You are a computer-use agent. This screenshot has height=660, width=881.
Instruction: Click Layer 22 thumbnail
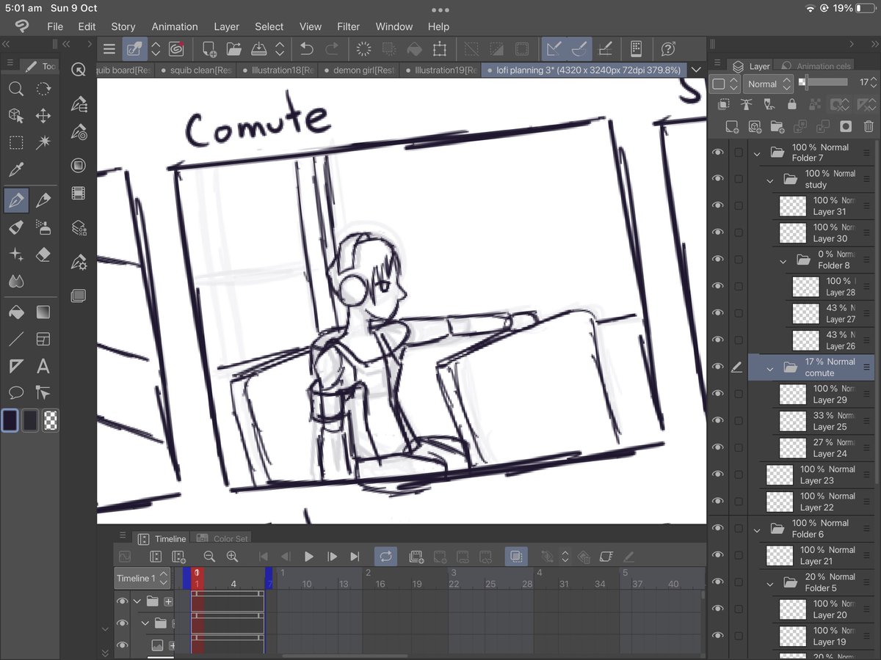coord(780,502)
